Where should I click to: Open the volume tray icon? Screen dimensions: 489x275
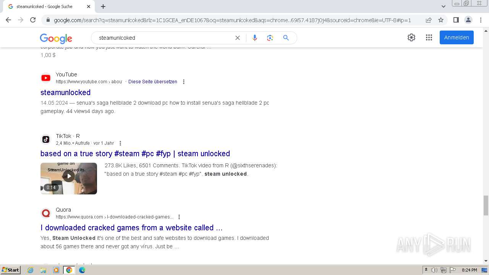(434, 270)
